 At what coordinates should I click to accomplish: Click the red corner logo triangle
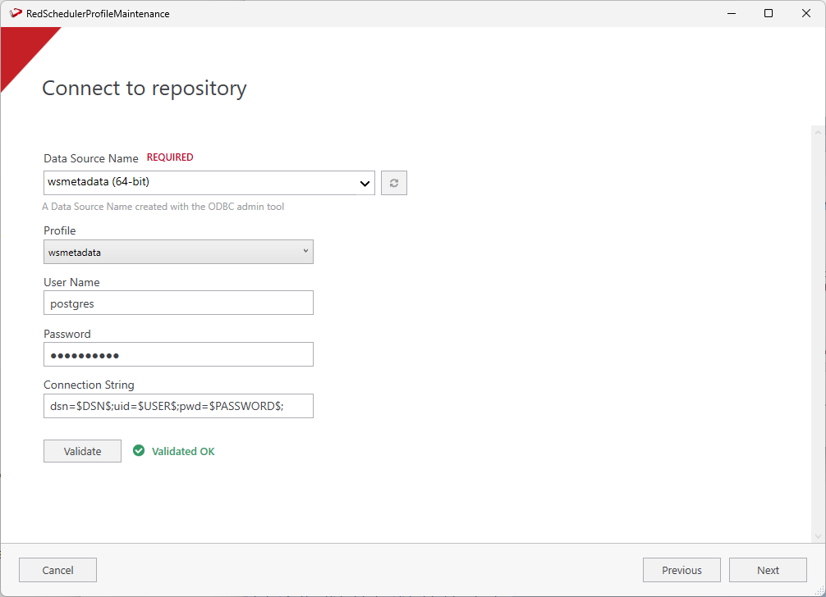(22, 51)
